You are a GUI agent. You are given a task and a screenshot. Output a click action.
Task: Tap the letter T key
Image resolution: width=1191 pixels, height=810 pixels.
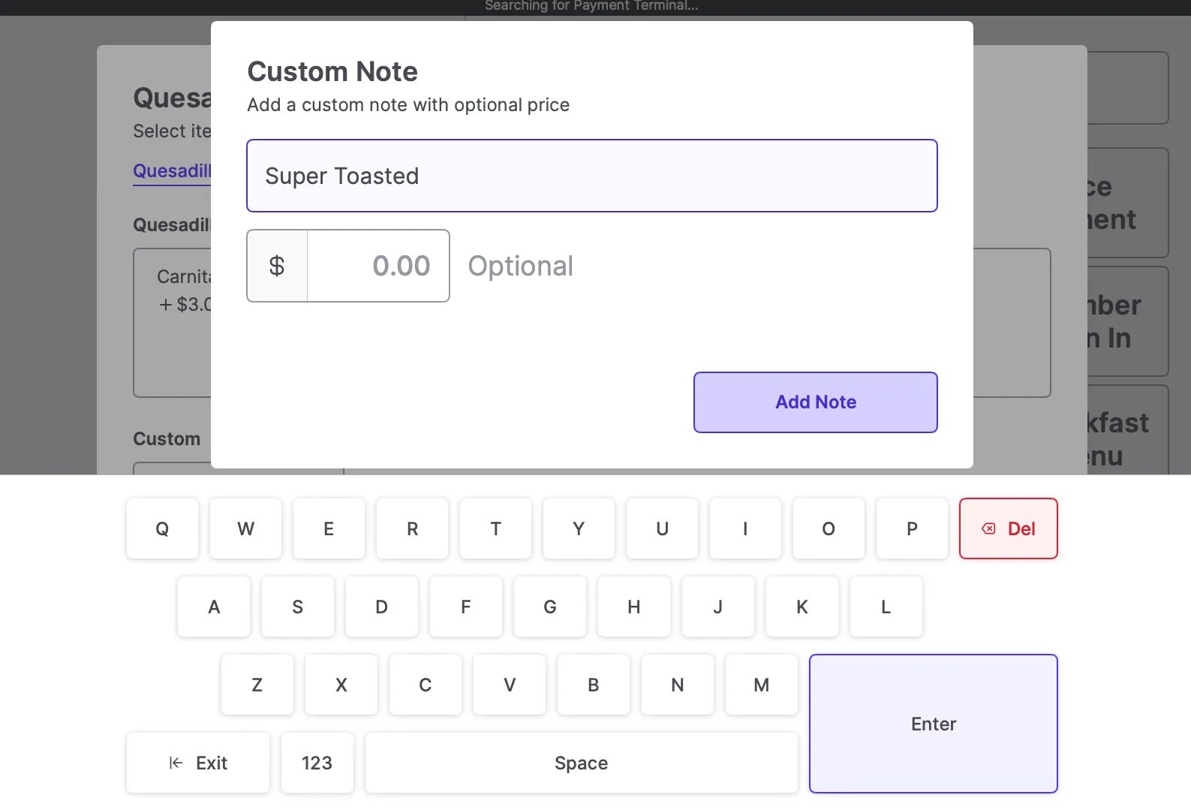495,528
